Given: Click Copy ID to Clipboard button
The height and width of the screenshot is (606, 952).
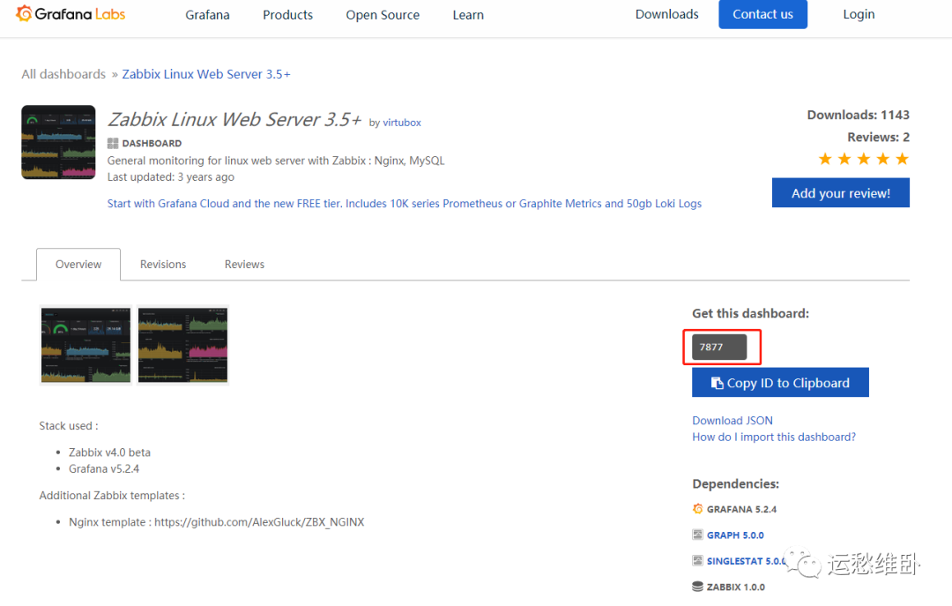Looking at the screenshot, I should click(780, 382).
